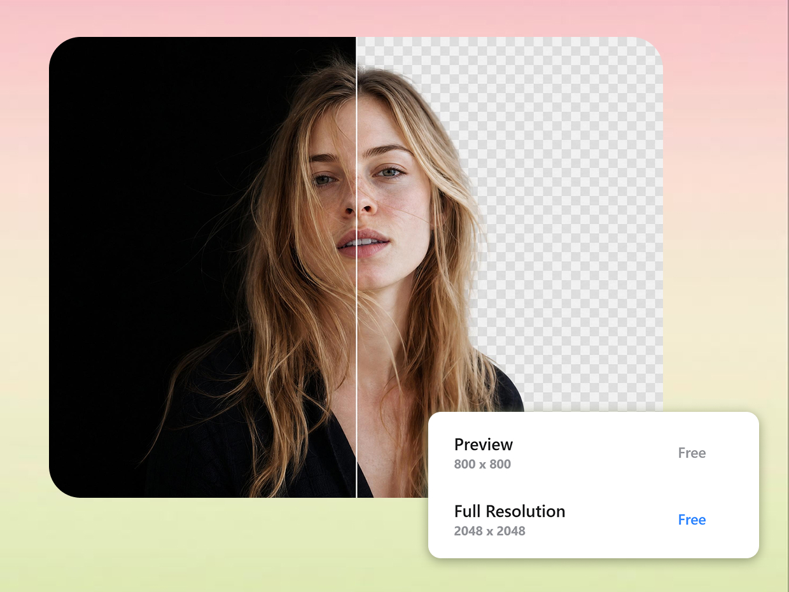The image size is (789, 592).
Task: Click the white before/after divider line
Action: pos(356,267)
